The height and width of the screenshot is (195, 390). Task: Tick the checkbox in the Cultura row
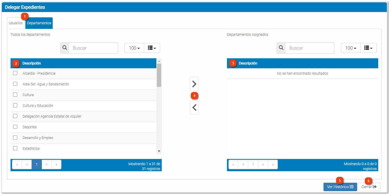pyautogui.click(x=15, y=95)
